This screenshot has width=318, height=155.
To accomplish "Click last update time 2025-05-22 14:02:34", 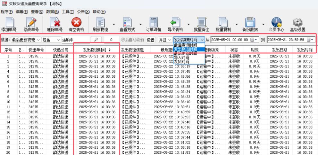I will click(172, 92).
